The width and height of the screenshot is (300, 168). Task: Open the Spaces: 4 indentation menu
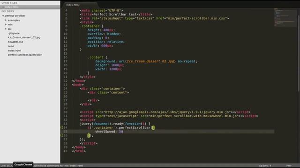pyautogui.click(x=265, y=166)
